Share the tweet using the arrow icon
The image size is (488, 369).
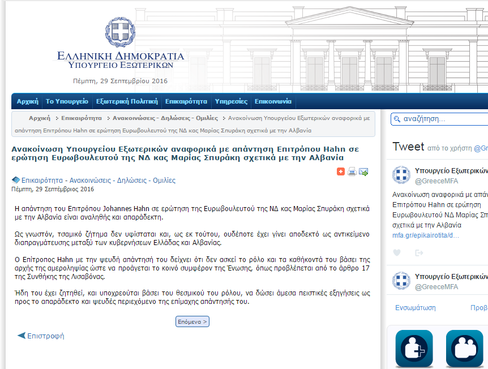(419, 252)
